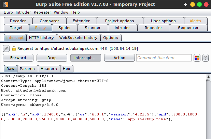This screenshot has height=139, width=211.
Task: Click the Burp Suite logo icon in title bar
Action: point(5,4)
